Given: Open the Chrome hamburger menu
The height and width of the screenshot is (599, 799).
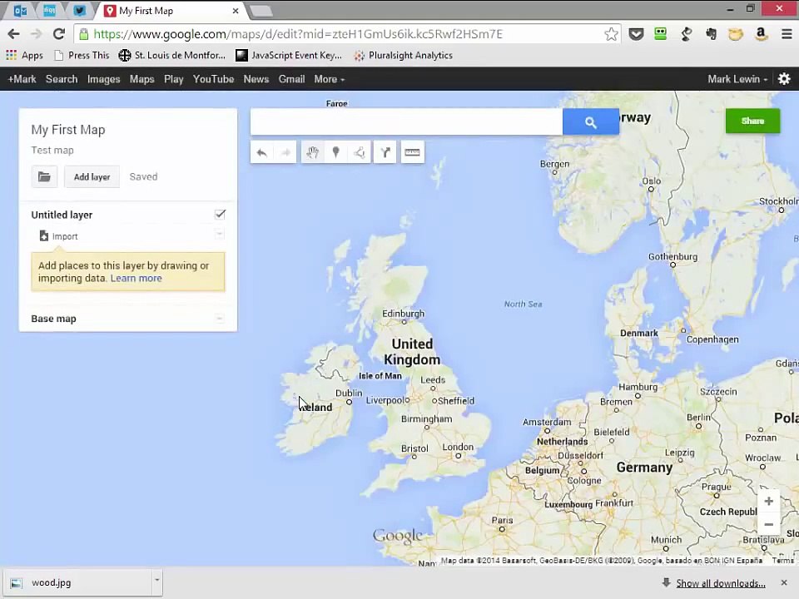Looking at the screenshot, I should pyautogui.click(x=787, y=34).
